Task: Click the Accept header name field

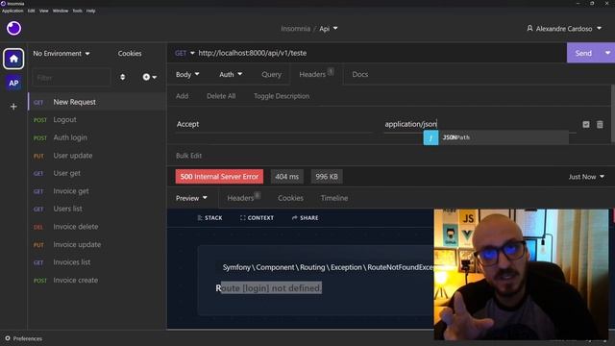Action: click(x=273, y=124)
